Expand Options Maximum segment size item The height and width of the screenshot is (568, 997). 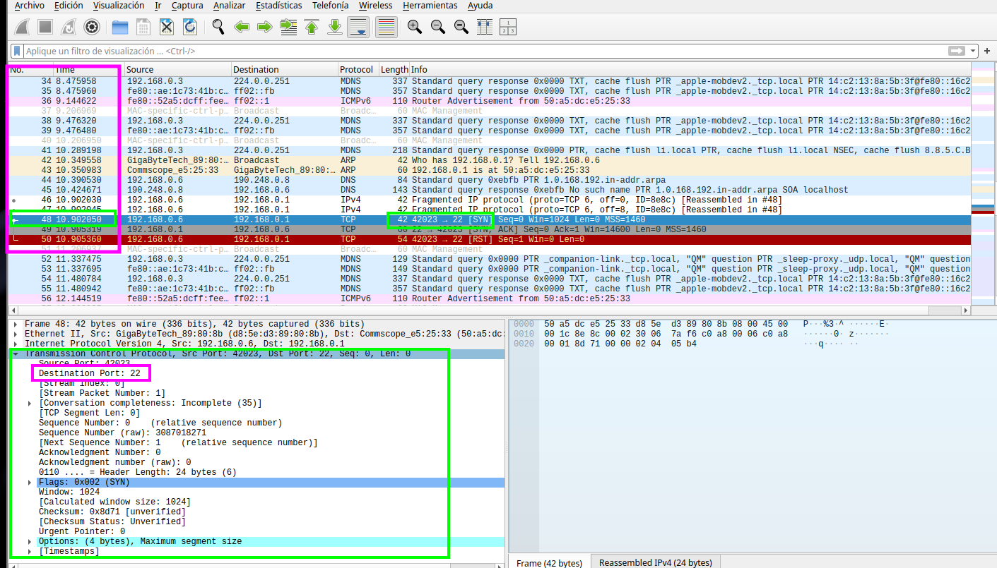coord(30,541)
